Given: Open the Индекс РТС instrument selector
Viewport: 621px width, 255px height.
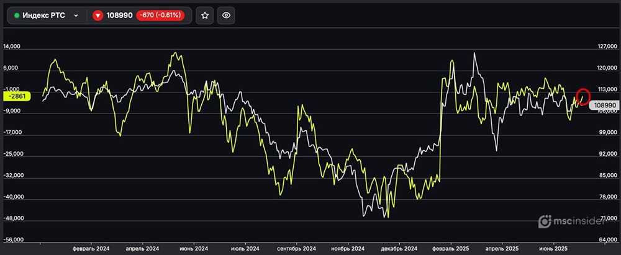Looking at the screenshot, I should (x=46, y=16).
